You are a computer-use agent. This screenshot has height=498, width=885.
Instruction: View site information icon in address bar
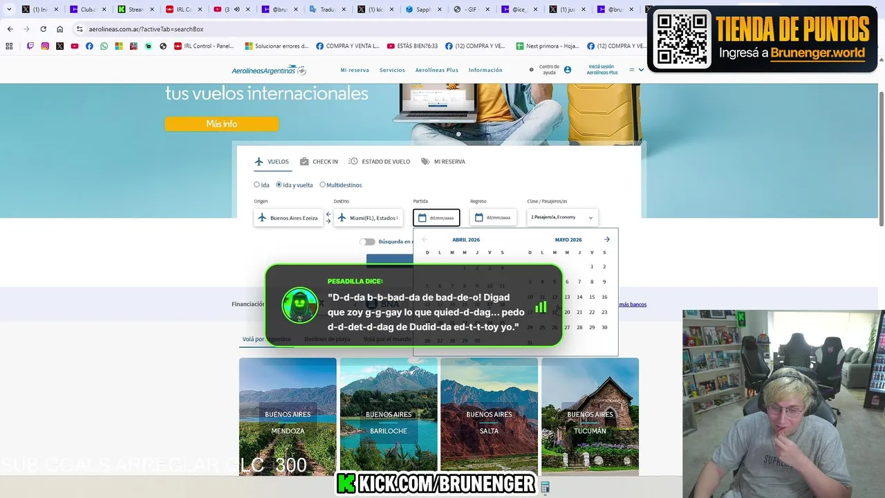pos(80,29)
